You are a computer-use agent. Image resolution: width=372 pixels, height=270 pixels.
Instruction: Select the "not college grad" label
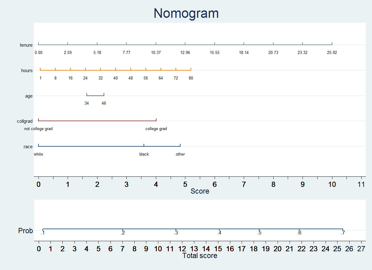pyautogui.click(x=38, y=129)
